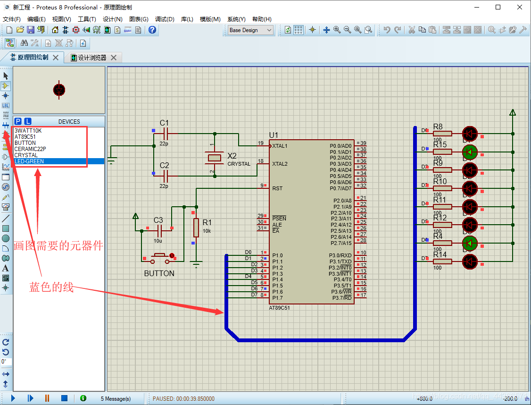This screenshot has height=405, width=531.
Task: Activate the Wire Label mode tool
Action: [6, 106]
